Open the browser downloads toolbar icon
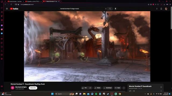The width and height of the screenshot is (172, 96). tap(164, 5)
